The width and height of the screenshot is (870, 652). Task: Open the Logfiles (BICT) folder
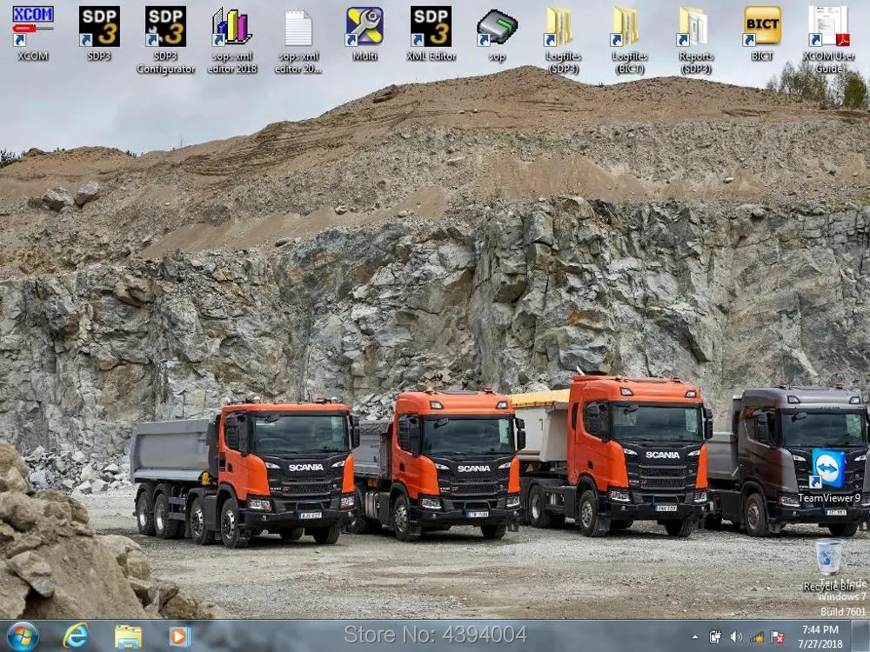pyautogui.click(x=629, y=27)
